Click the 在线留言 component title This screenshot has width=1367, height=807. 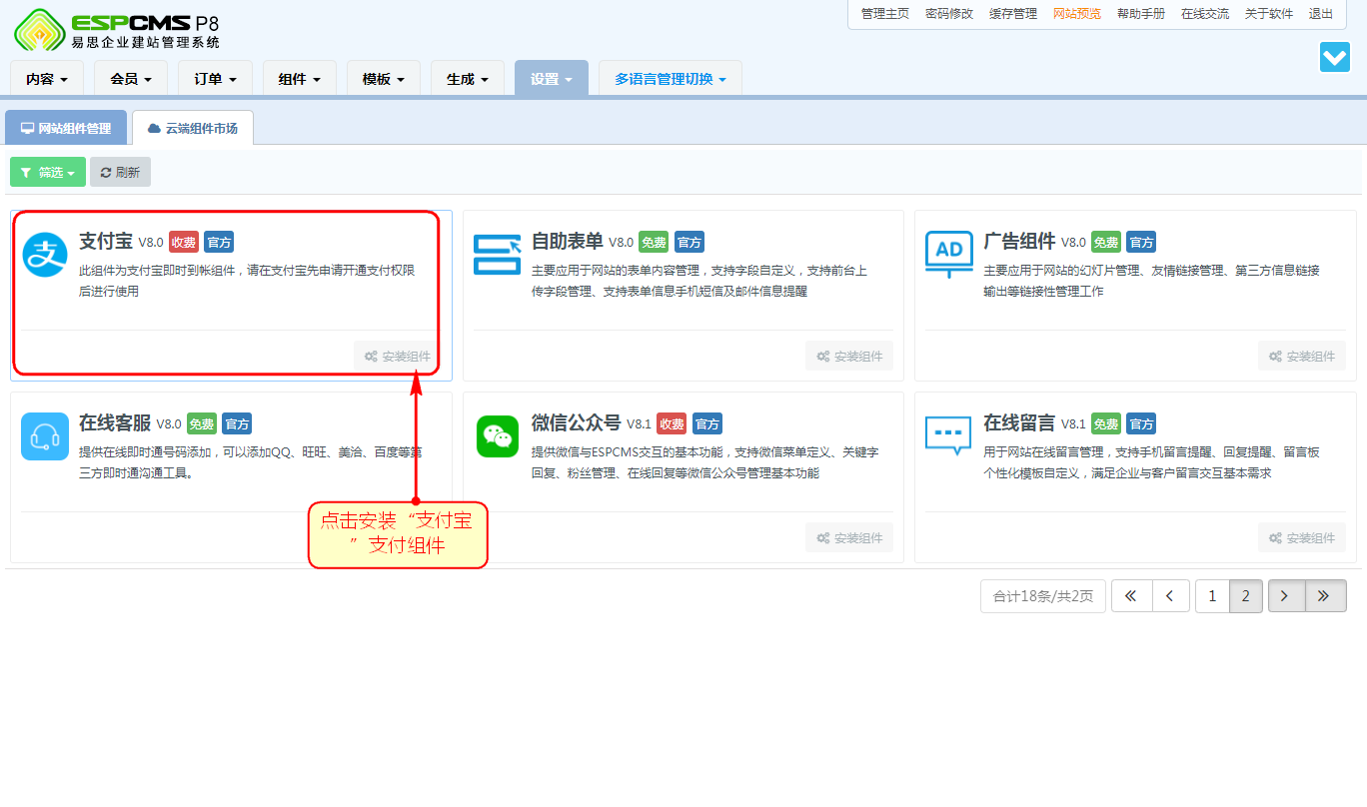point(1019,422)
